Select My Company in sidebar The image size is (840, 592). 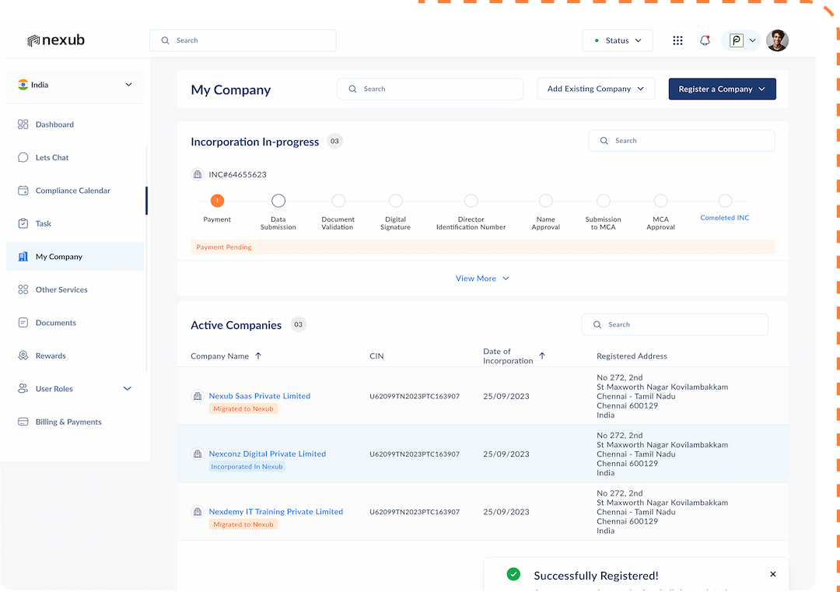[x=75, y=257]
